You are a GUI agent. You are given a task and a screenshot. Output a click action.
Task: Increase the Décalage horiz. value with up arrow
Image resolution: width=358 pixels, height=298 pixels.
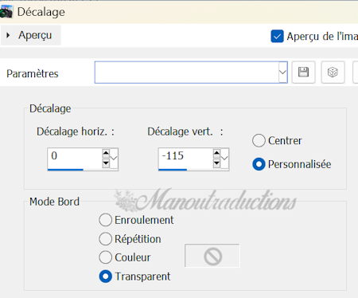[x=106, y=153]
